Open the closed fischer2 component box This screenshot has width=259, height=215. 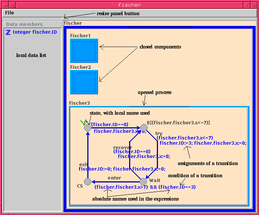(84, 82)
